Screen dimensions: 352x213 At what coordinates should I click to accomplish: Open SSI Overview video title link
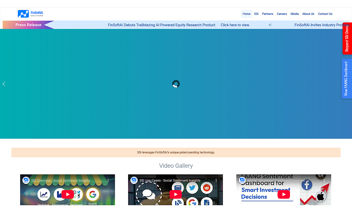(x=61, y=181)
